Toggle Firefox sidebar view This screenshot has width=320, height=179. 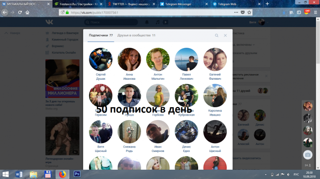point(299,12)
